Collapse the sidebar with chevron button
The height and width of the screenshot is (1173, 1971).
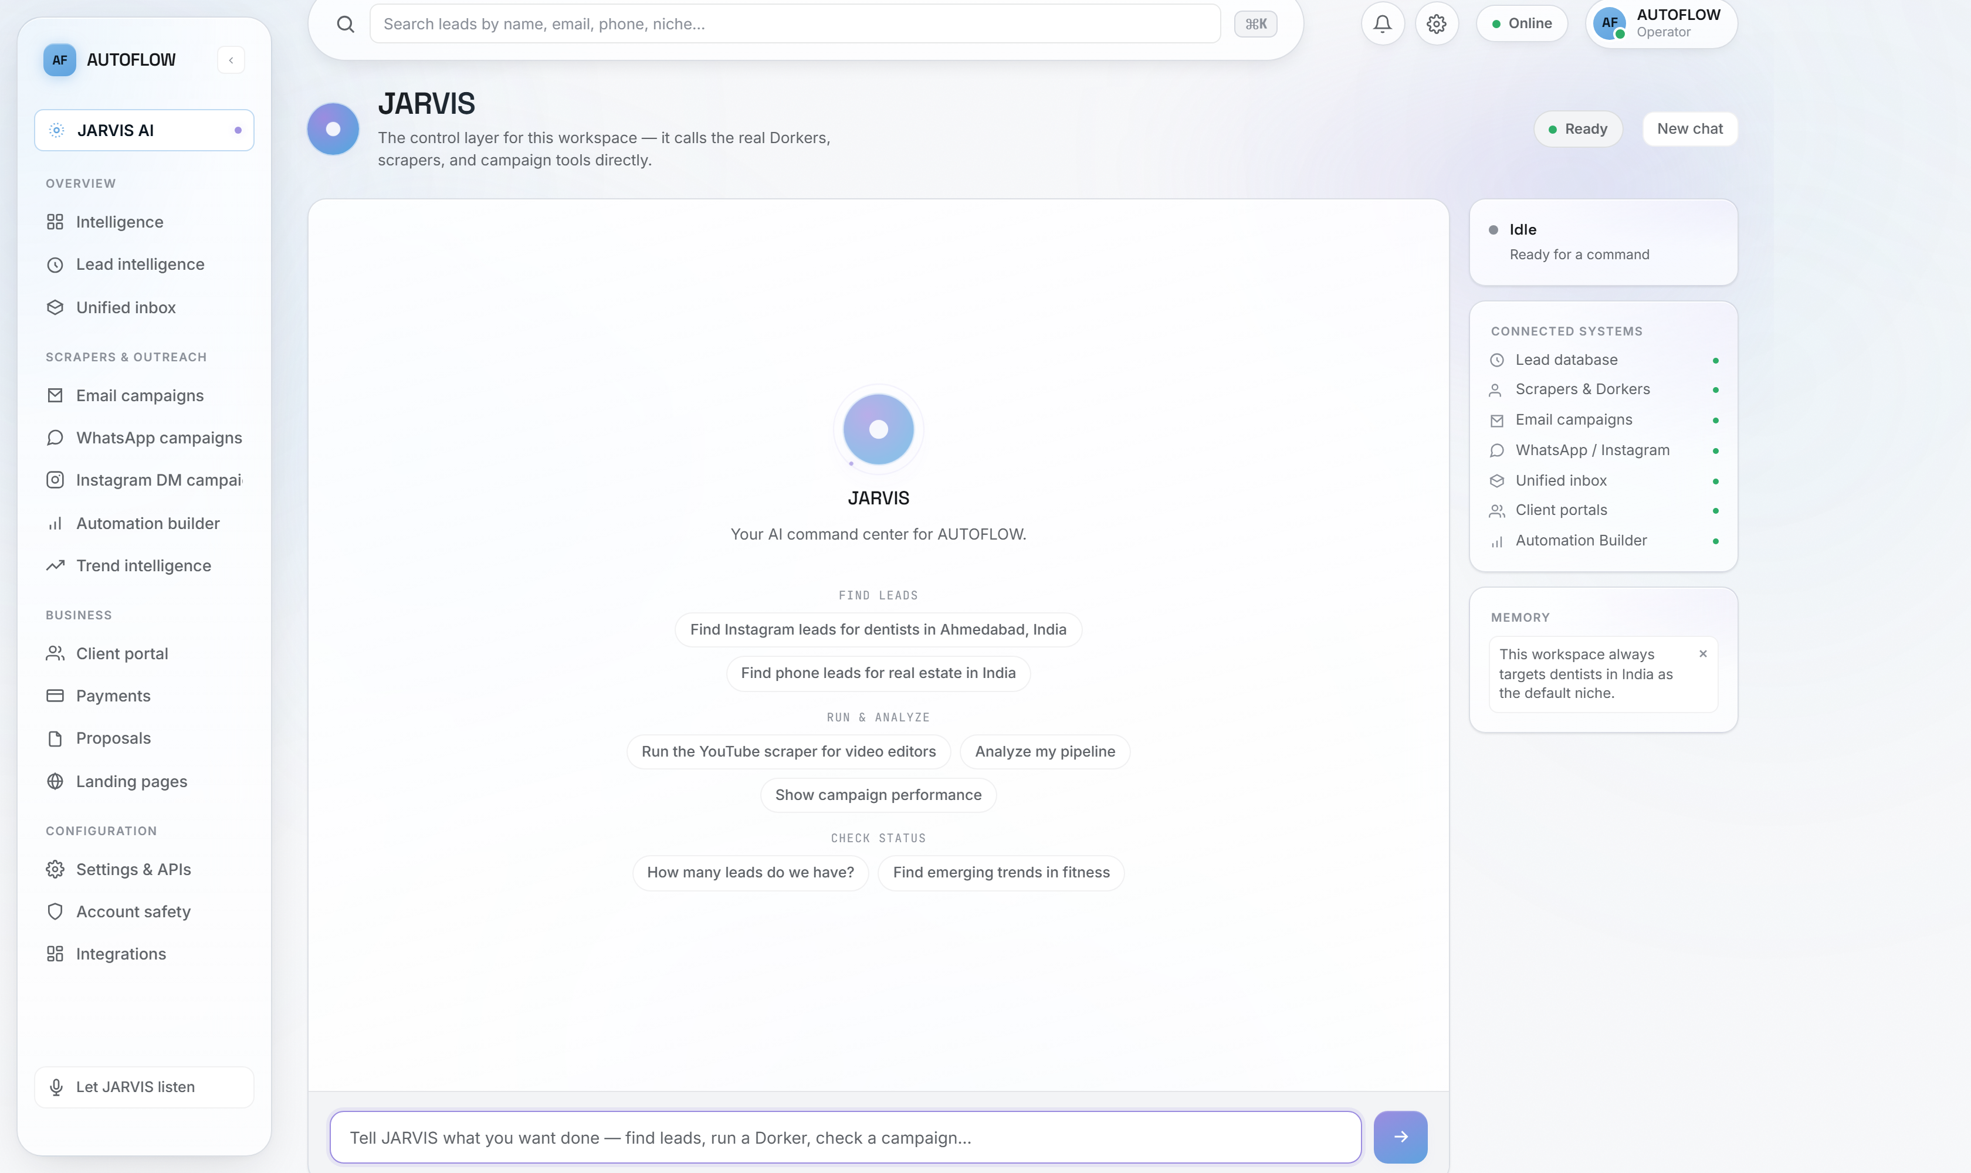pyautogui.click(x=231, y=60)
